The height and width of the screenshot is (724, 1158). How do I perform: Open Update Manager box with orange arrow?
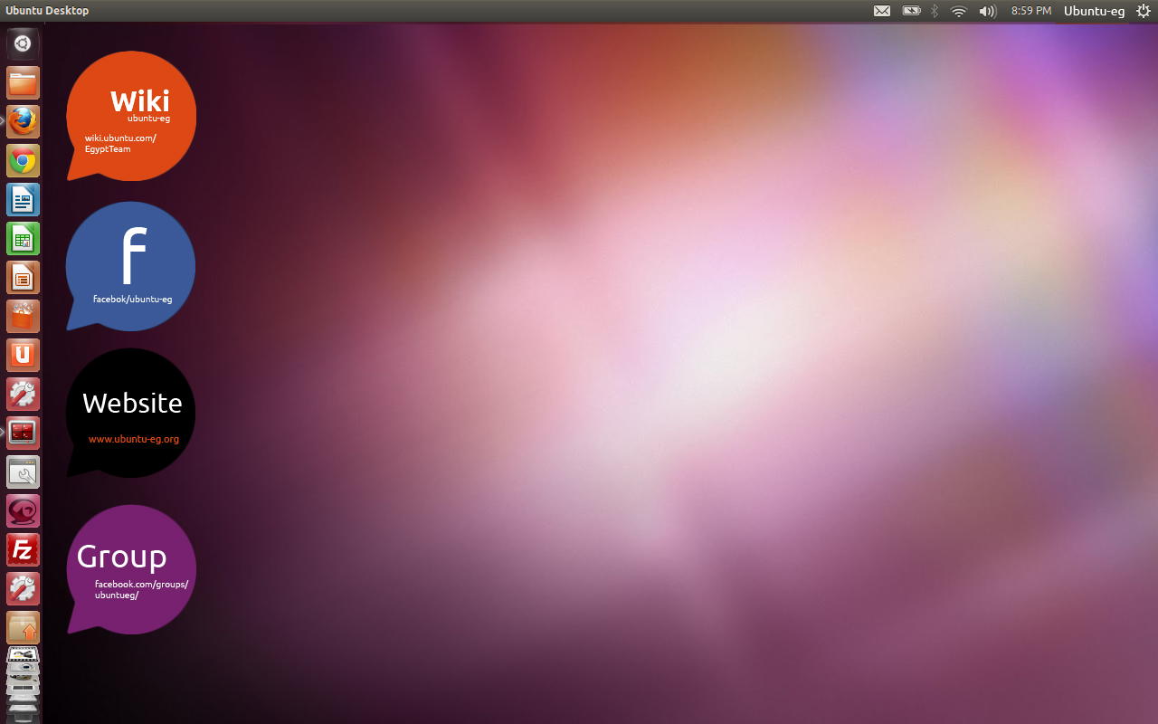[23, 627]
